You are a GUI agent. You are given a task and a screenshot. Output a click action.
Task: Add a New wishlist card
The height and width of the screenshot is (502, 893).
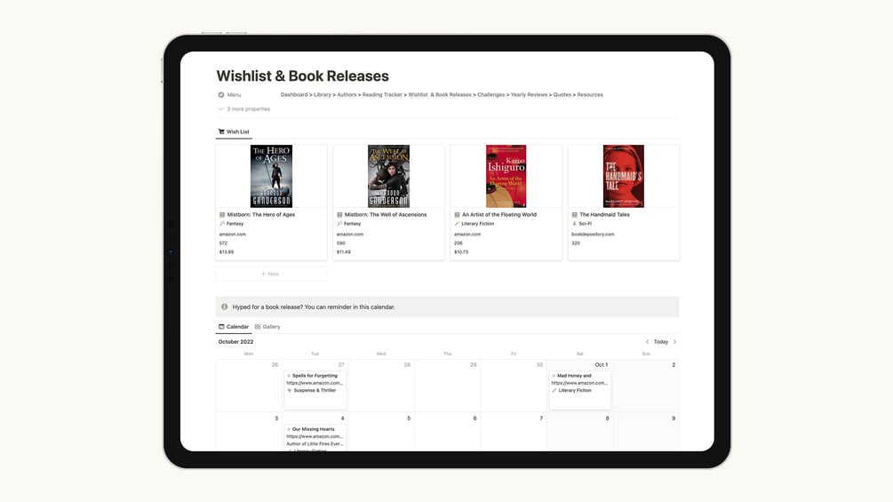271,274
